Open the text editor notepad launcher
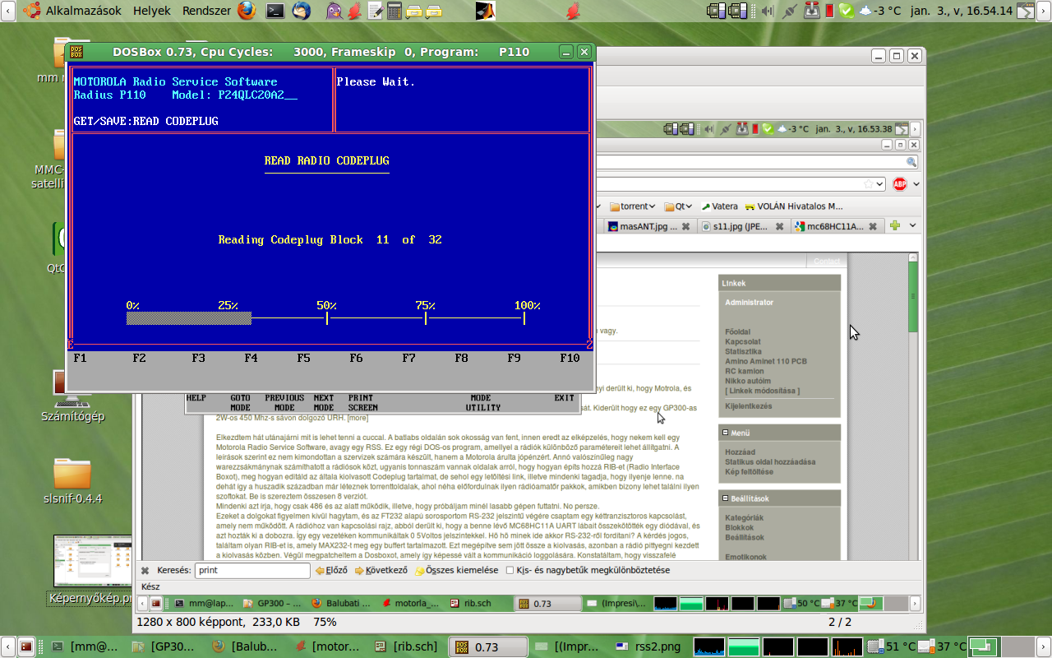The height and width of the screenshot is (658, 1052). coord(375,11)
